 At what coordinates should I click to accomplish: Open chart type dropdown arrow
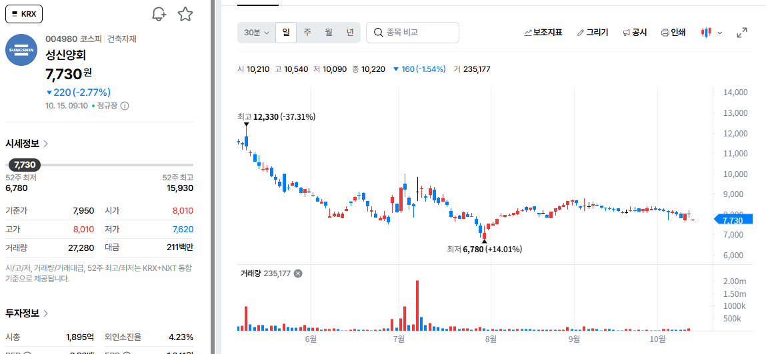[719, 33]
